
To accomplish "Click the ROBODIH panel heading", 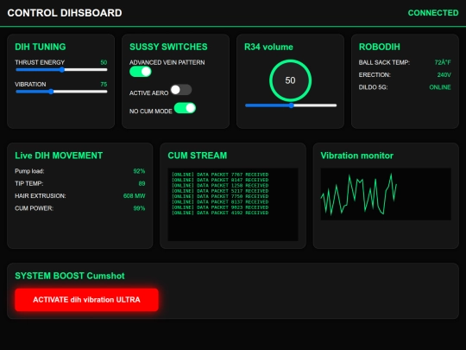I will click(380, 47).
